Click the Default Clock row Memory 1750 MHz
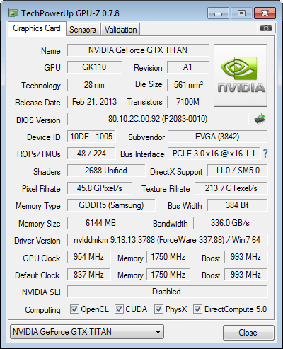This screenshot has height=349, width=283. pyautogui.click(x=168, y=275)
